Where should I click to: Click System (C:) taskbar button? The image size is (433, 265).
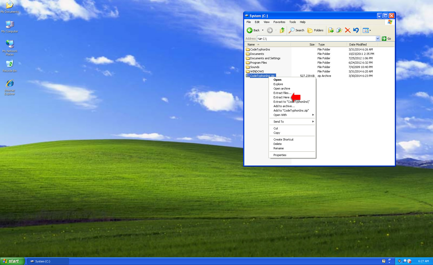click(48, 261)
